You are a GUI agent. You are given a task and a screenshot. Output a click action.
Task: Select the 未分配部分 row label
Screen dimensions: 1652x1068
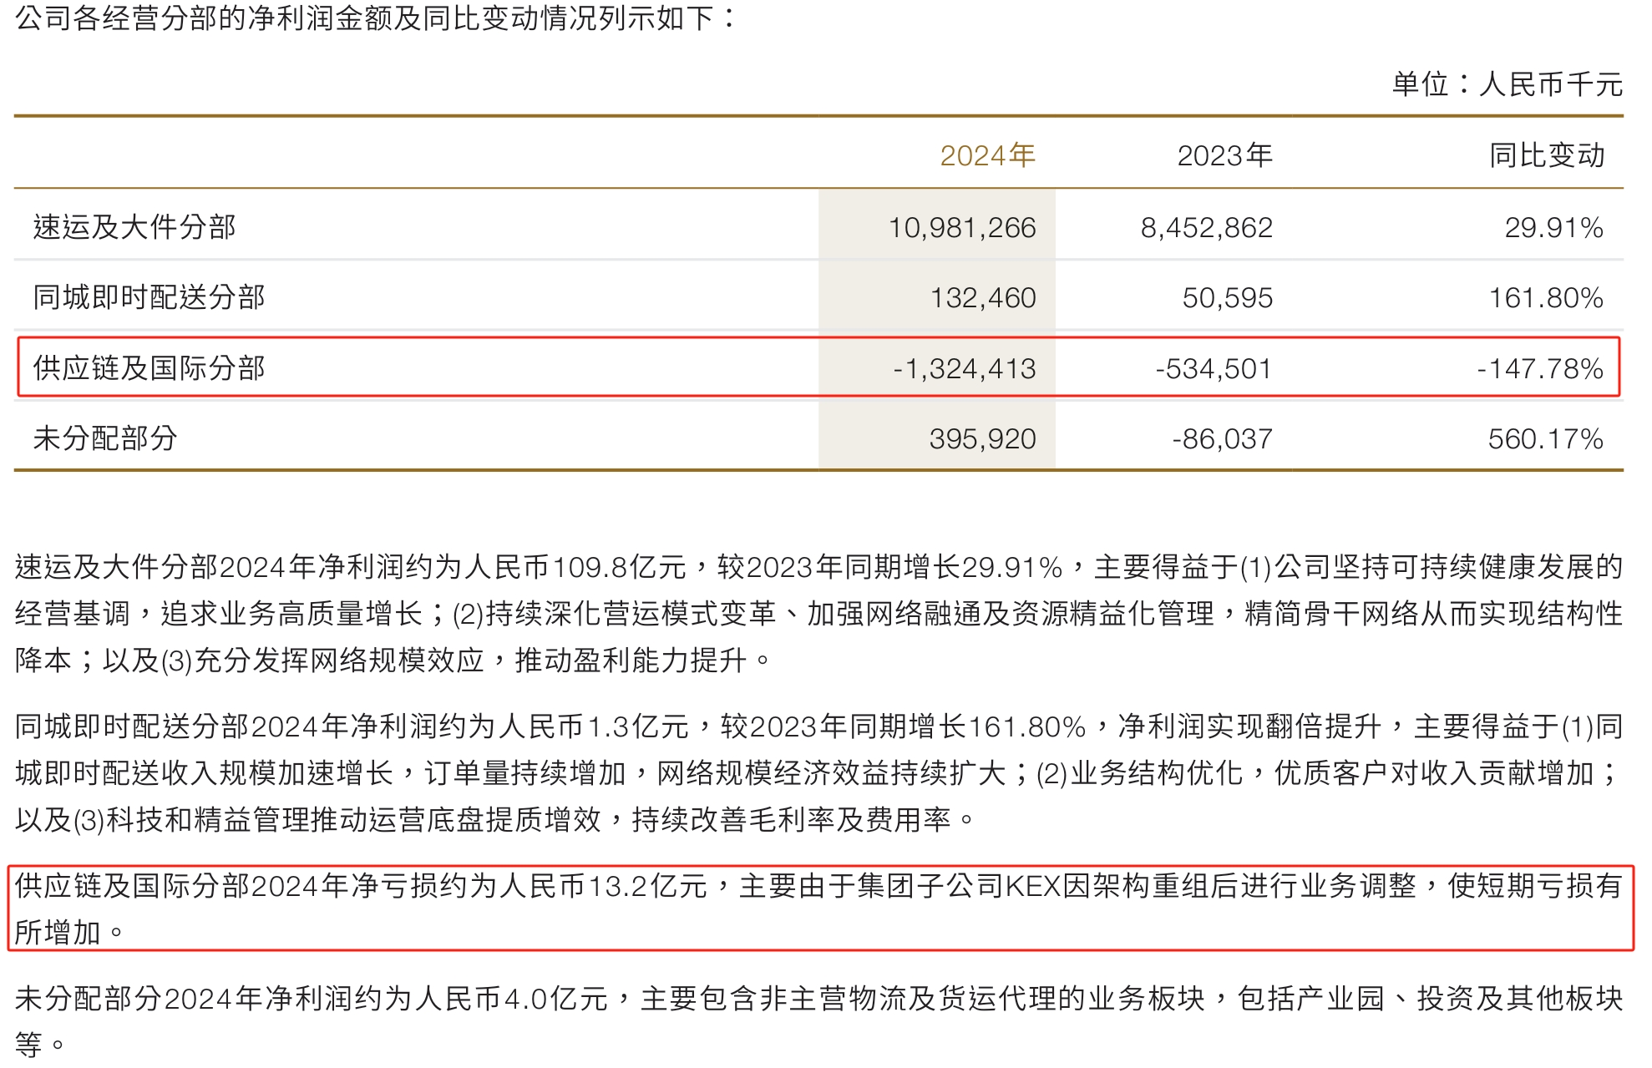coord(105,438)
